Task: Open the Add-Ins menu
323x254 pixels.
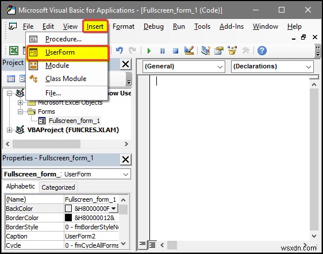Action: tap(232, 26)
